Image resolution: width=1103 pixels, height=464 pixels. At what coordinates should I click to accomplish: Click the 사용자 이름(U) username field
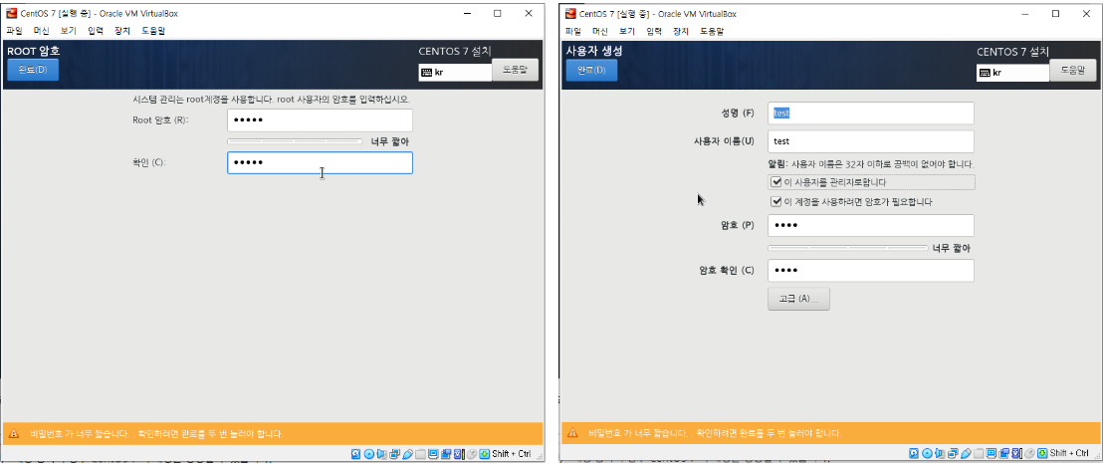871,140
